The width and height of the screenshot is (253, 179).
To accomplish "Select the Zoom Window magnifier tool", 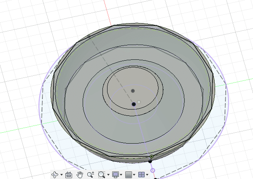I will 102,175.
